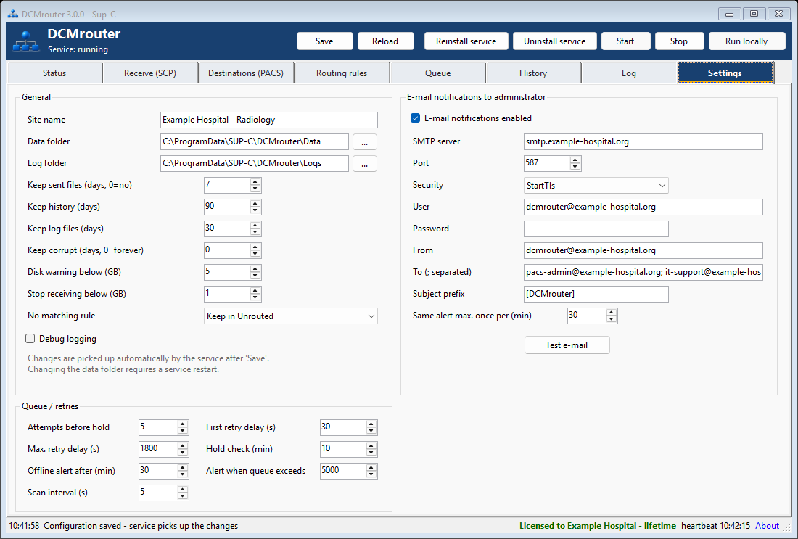Browse for the Log folder
Screen dimensions: 798x539
pos(365,164)
